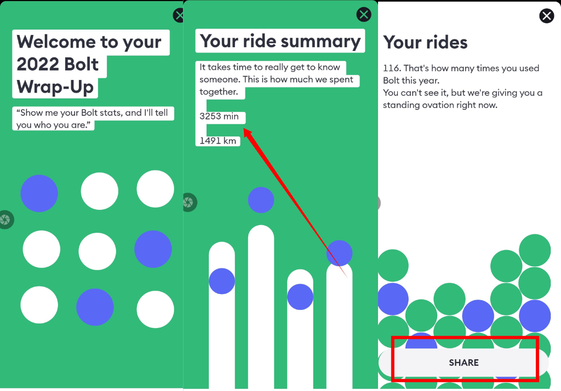This screenshot has width=561, height=391.
Task: Close the Your ride summary screen
Action: pyautogui.click(x=364, y=15)
